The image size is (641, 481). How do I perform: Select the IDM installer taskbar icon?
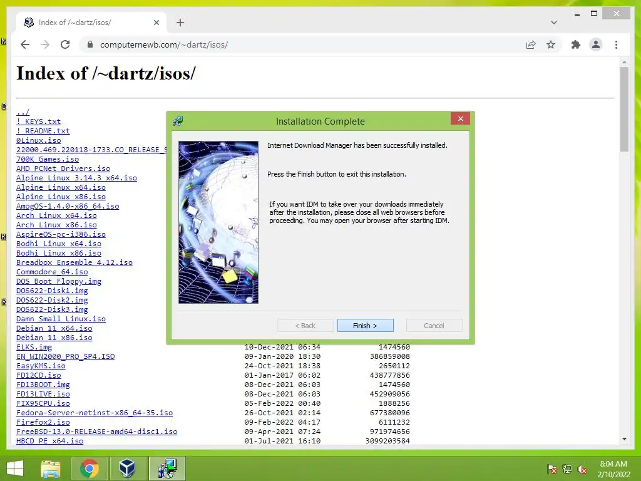click(167, 468)
